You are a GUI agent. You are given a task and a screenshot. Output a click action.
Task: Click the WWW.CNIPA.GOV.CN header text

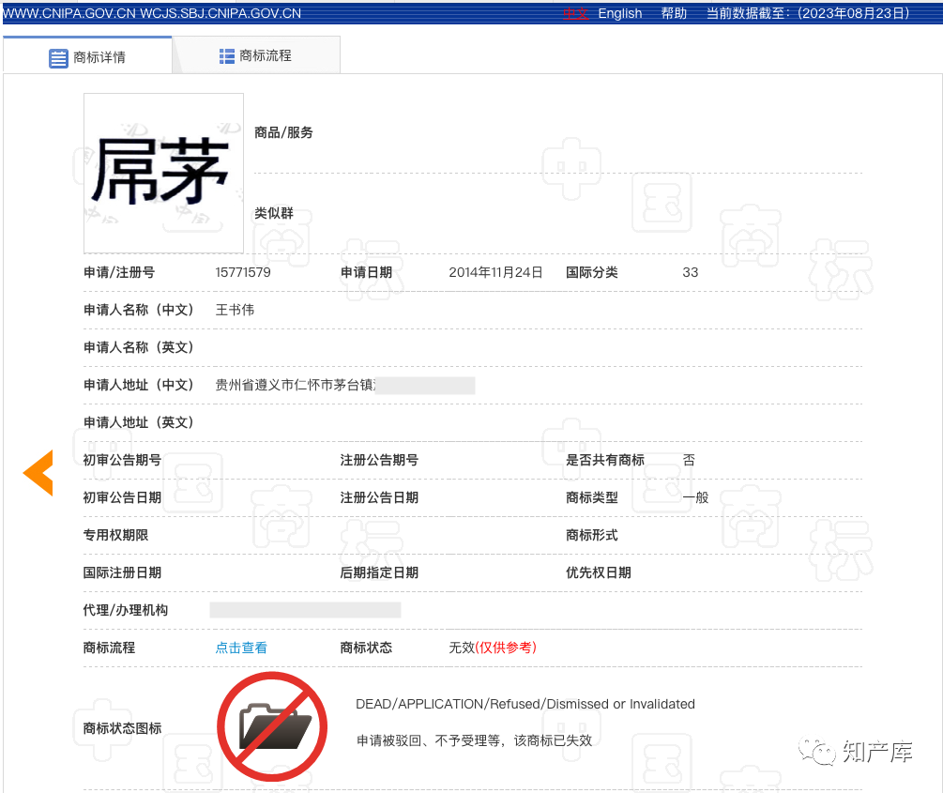coord(69,13)
